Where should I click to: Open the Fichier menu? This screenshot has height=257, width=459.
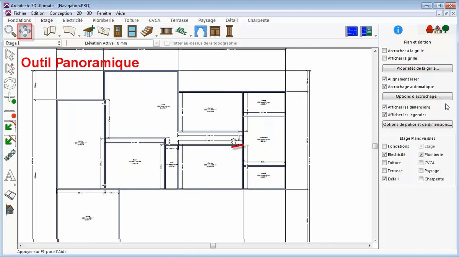tap(20, 13)
